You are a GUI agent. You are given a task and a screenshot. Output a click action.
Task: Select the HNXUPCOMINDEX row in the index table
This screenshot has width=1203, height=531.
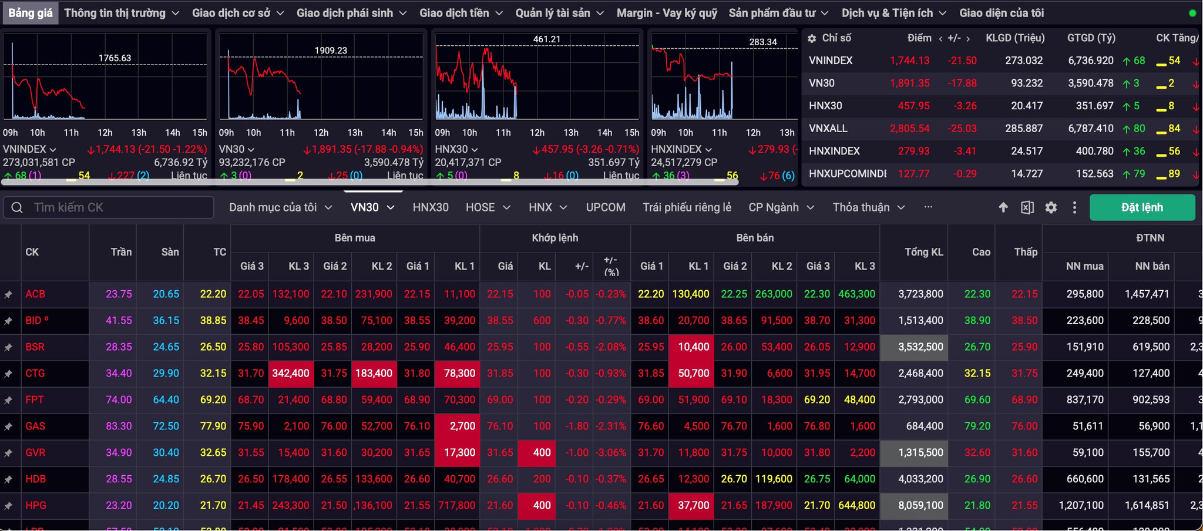click(1001, 174)
